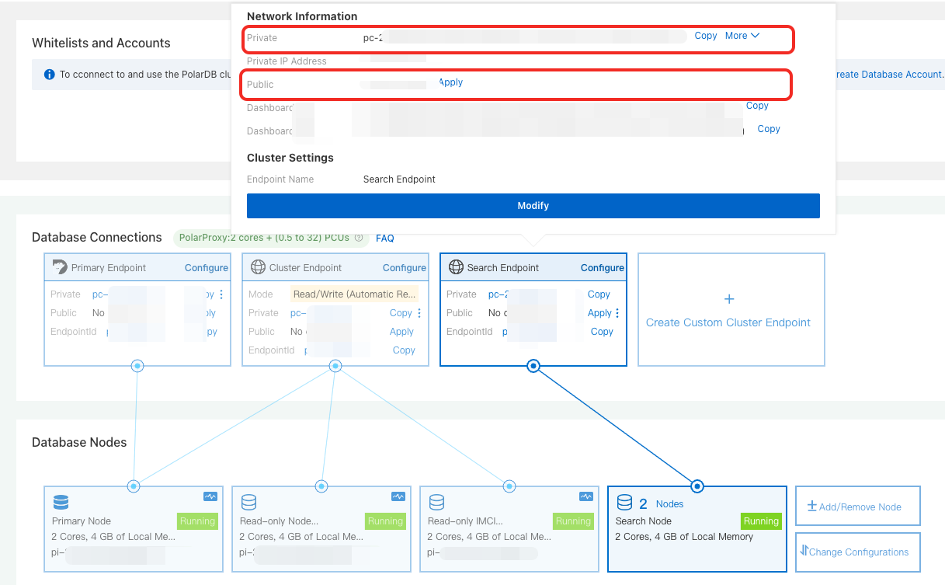
Task: Click the Search Endpoint globe icon
Action: [x=456, y=267]
